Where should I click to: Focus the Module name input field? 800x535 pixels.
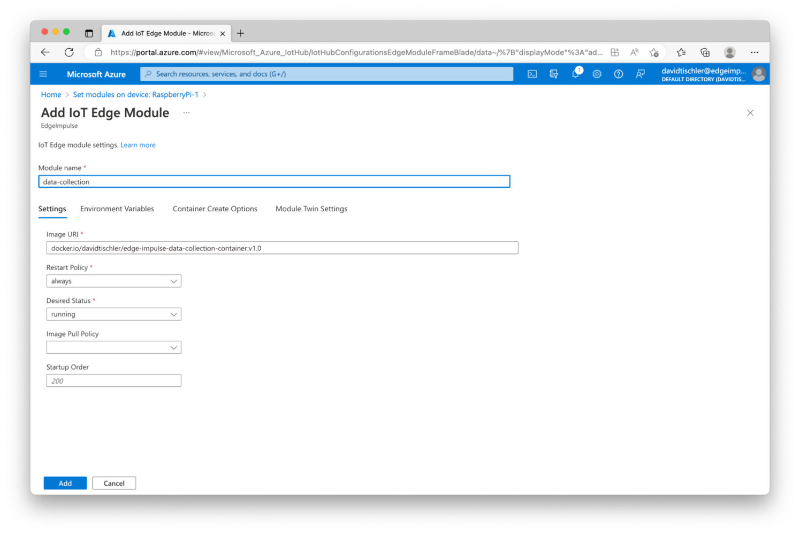(x=274, y=182)
